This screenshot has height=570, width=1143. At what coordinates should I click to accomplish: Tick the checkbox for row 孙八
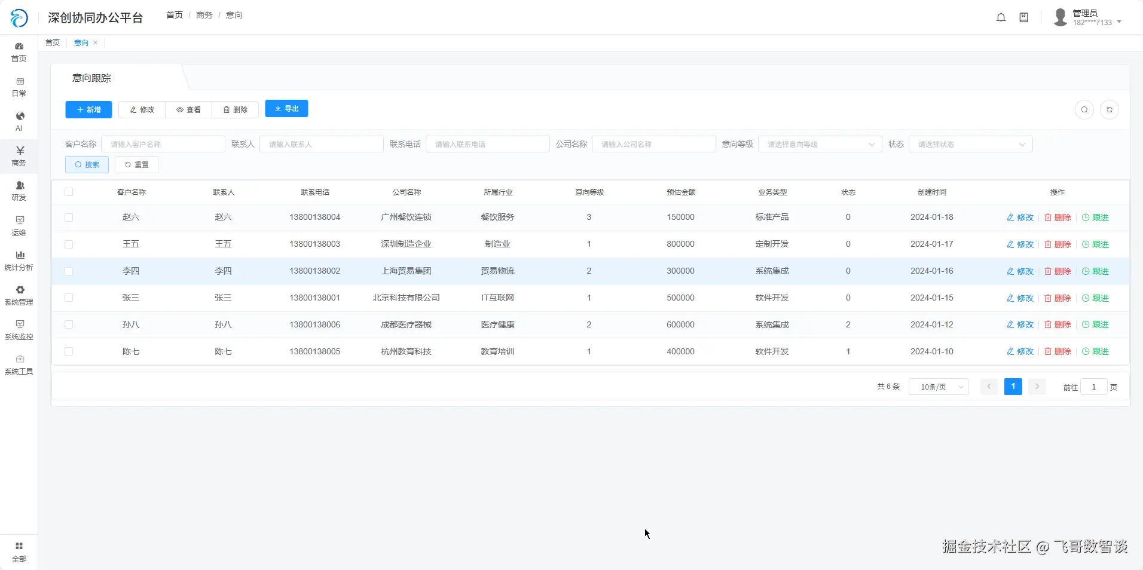click(x=69, y=324)
